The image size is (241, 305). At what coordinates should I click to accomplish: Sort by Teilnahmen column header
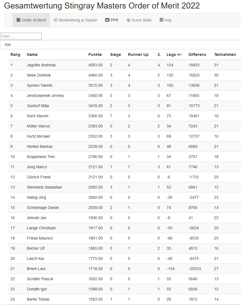pos(225,55)
